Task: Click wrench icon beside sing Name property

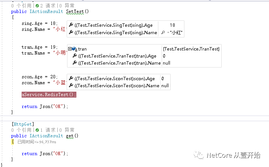Action: pyautogui.click(x=71, y=32)
